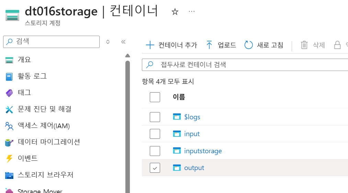Click the sidebar vertical scrollbar thumb

pos(127,126)
